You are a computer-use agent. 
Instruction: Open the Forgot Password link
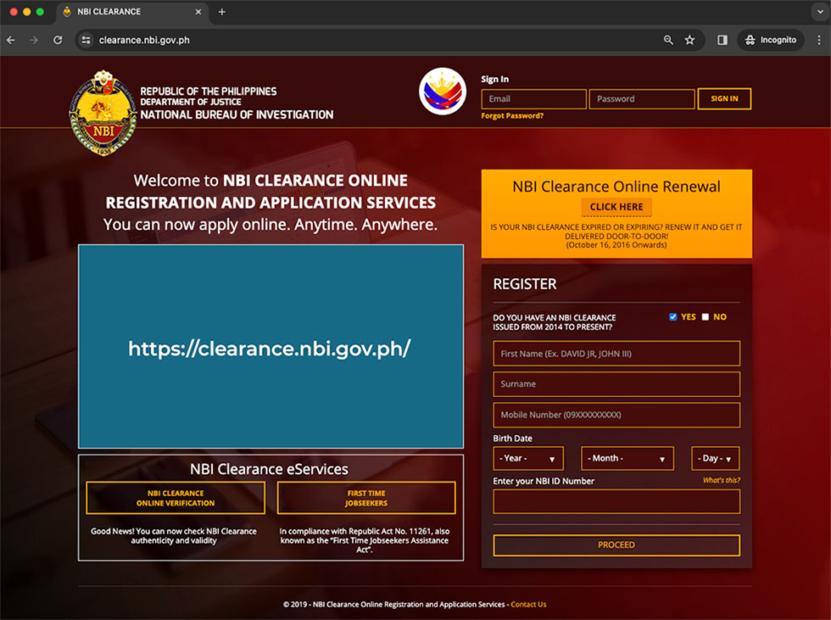point(512,115)
